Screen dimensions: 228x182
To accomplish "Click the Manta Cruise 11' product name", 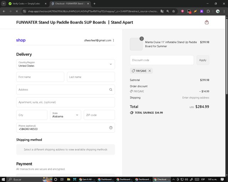I will 171,44.
